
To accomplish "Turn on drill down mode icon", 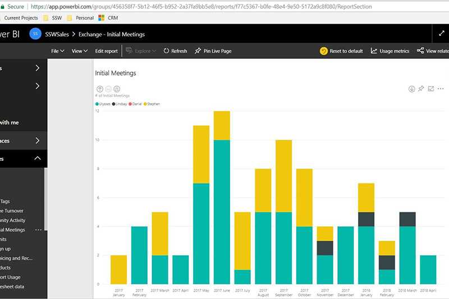I will (411, 89).
